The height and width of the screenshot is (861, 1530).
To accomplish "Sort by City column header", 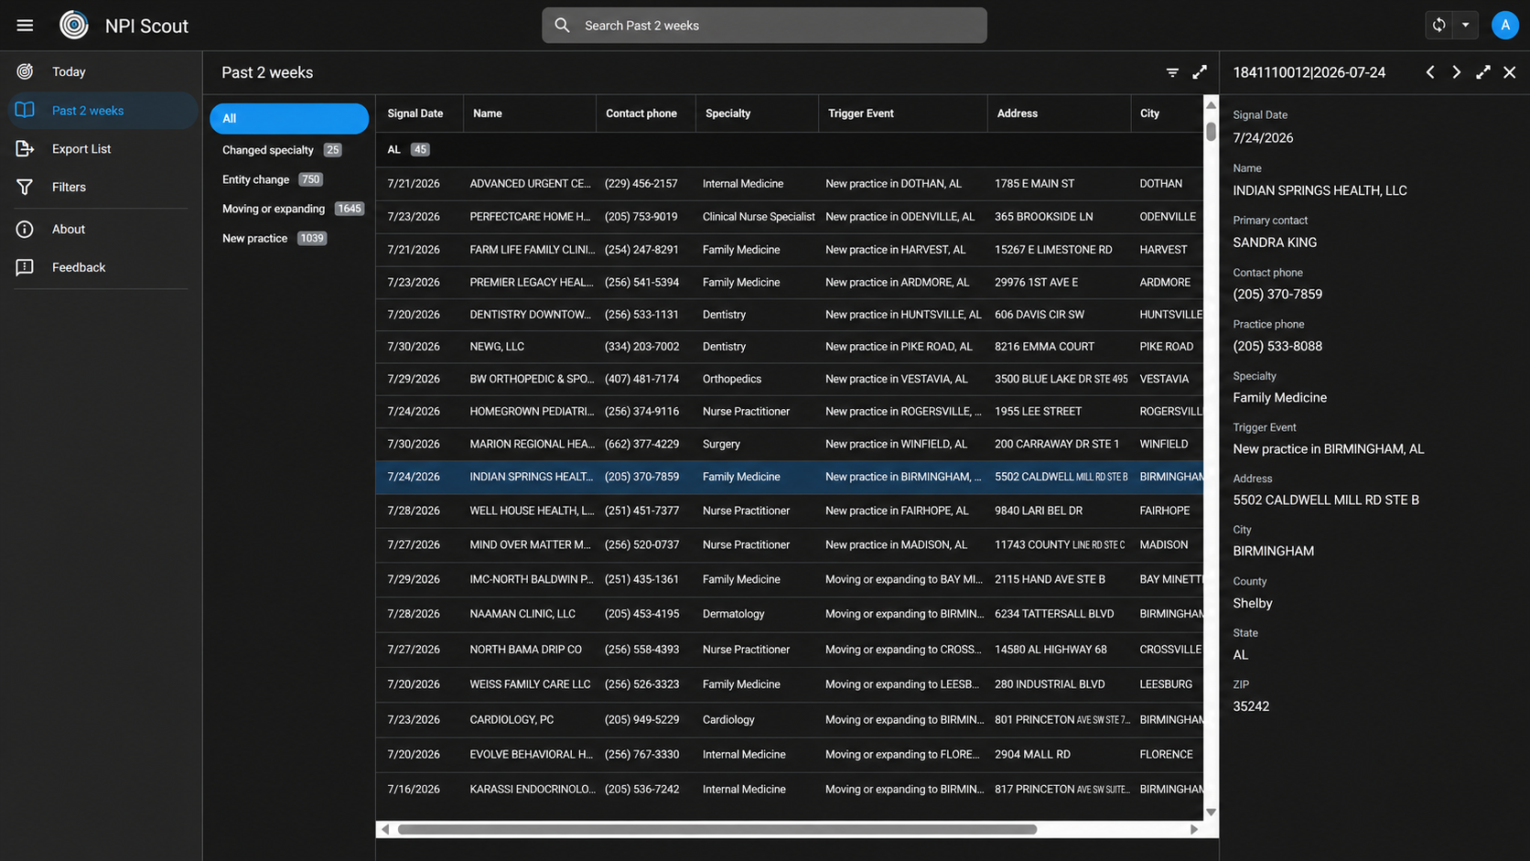I will tap(1167, 113).
